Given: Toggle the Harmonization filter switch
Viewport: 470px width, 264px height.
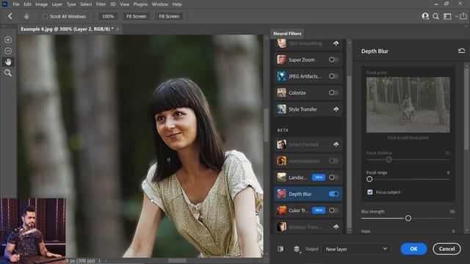Looking at the screenshot, I should tap(333, 161).
